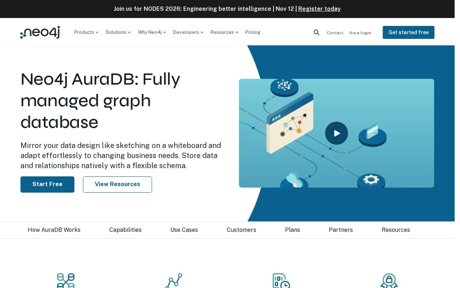Click the 'Mirror your data design' description paragraph
Viewport: 460px width, 288px height.
click(121, 156)
